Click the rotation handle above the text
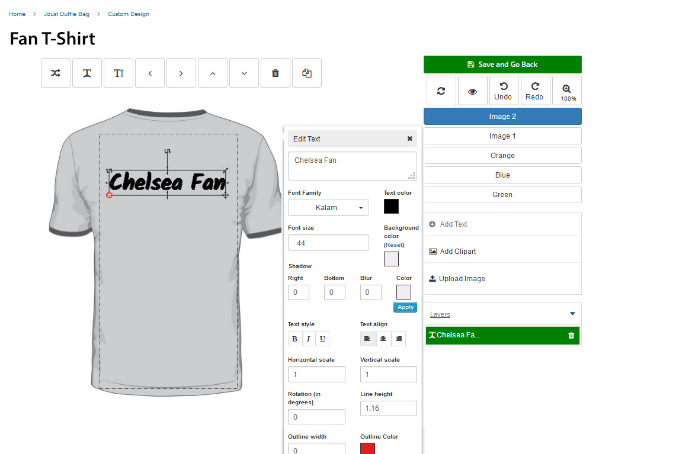Viewport: 695px width, 454px height. [x=167, y=152]
